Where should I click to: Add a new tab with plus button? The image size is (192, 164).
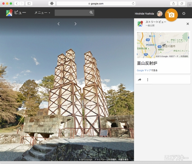point(190,5)
